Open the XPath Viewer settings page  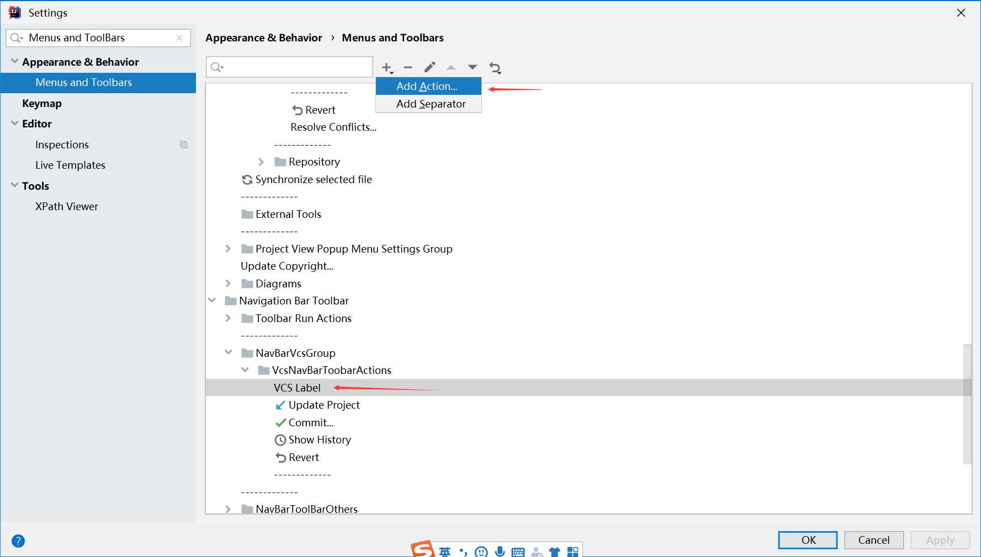coord(67,206)
